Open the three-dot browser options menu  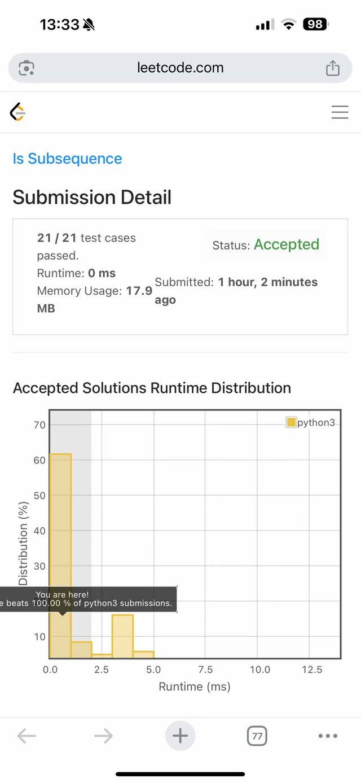(x=328, y=736)
